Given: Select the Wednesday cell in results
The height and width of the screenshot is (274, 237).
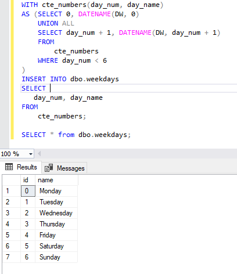Looking at the screenshot, I should point(56,213).
